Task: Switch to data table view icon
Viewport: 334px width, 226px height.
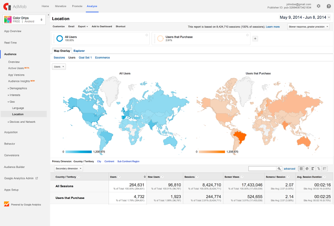Action: click(301, 168)
